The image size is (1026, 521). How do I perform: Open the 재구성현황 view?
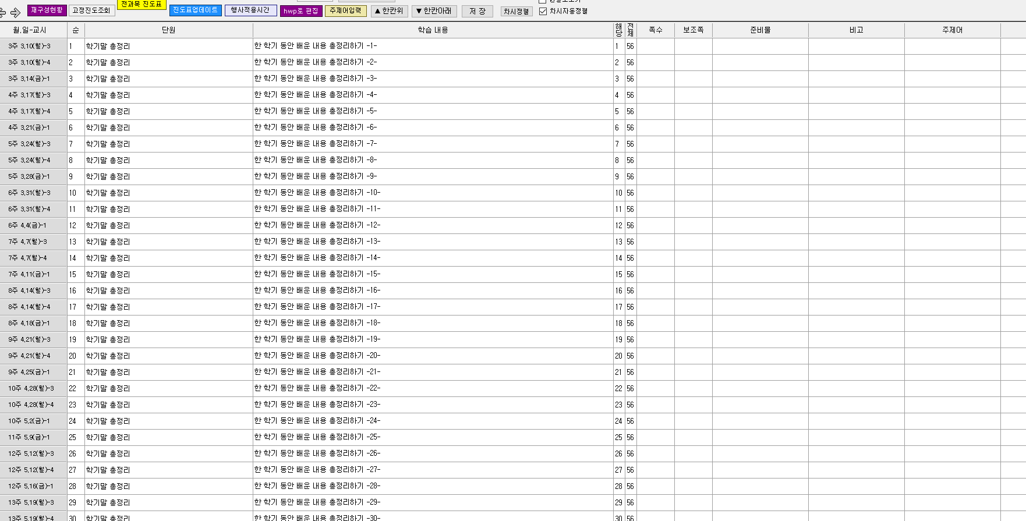click(47, 10)
